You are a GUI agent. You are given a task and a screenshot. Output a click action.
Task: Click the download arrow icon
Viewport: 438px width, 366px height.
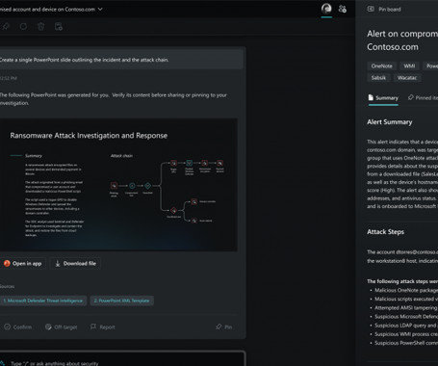[58, 264]
